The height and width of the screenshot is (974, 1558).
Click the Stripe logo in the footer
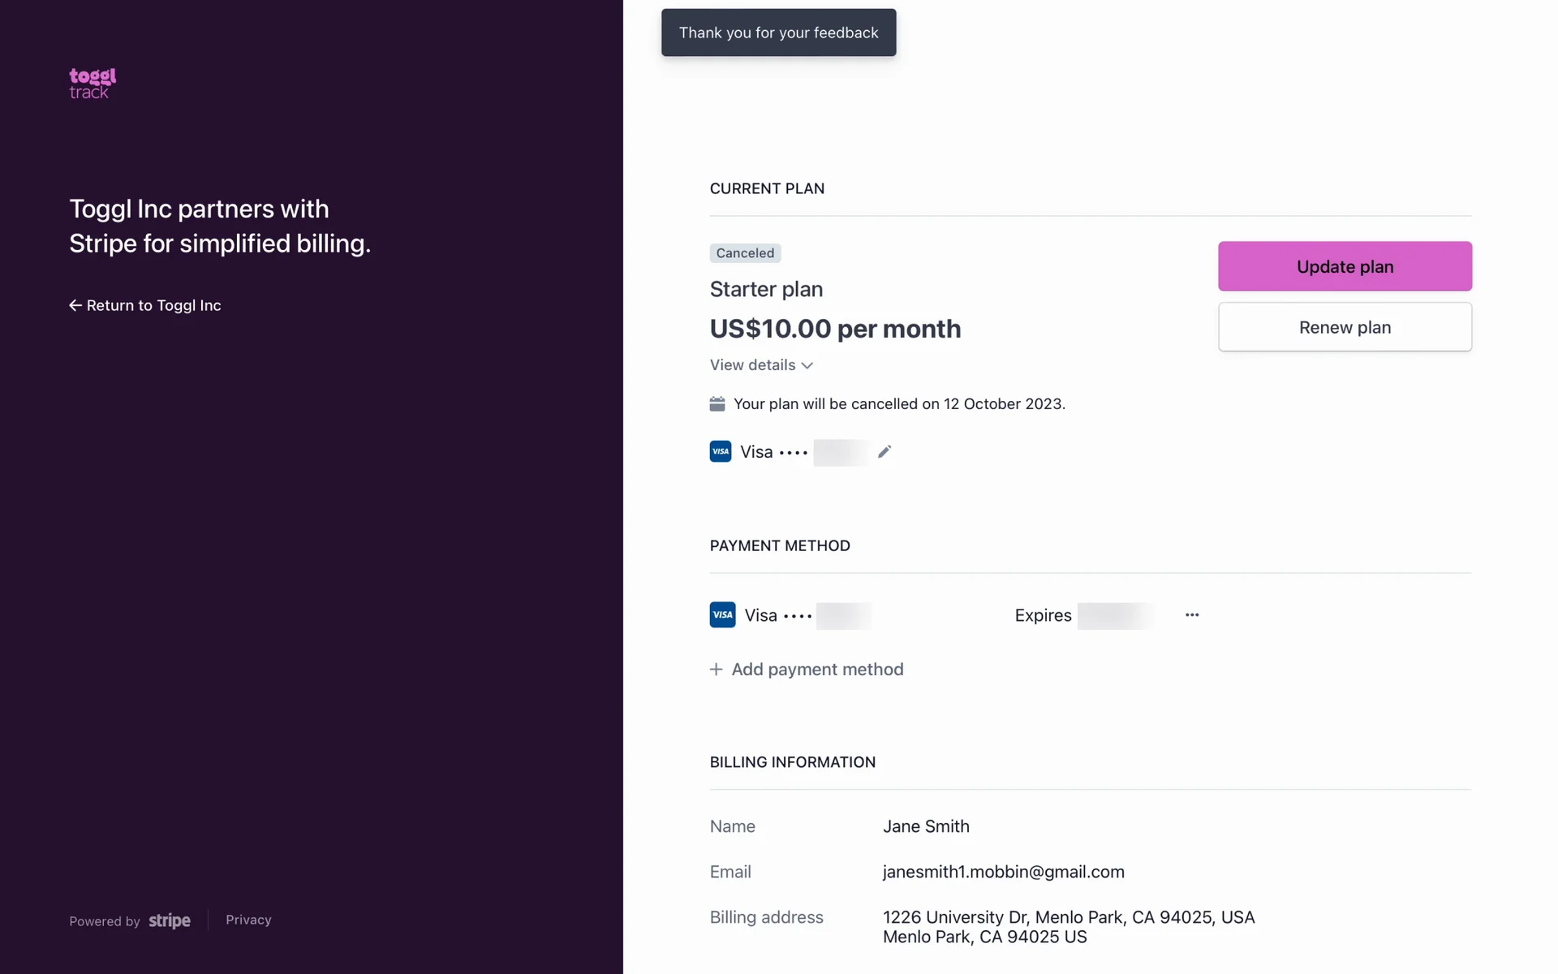[x=170, y=920]
